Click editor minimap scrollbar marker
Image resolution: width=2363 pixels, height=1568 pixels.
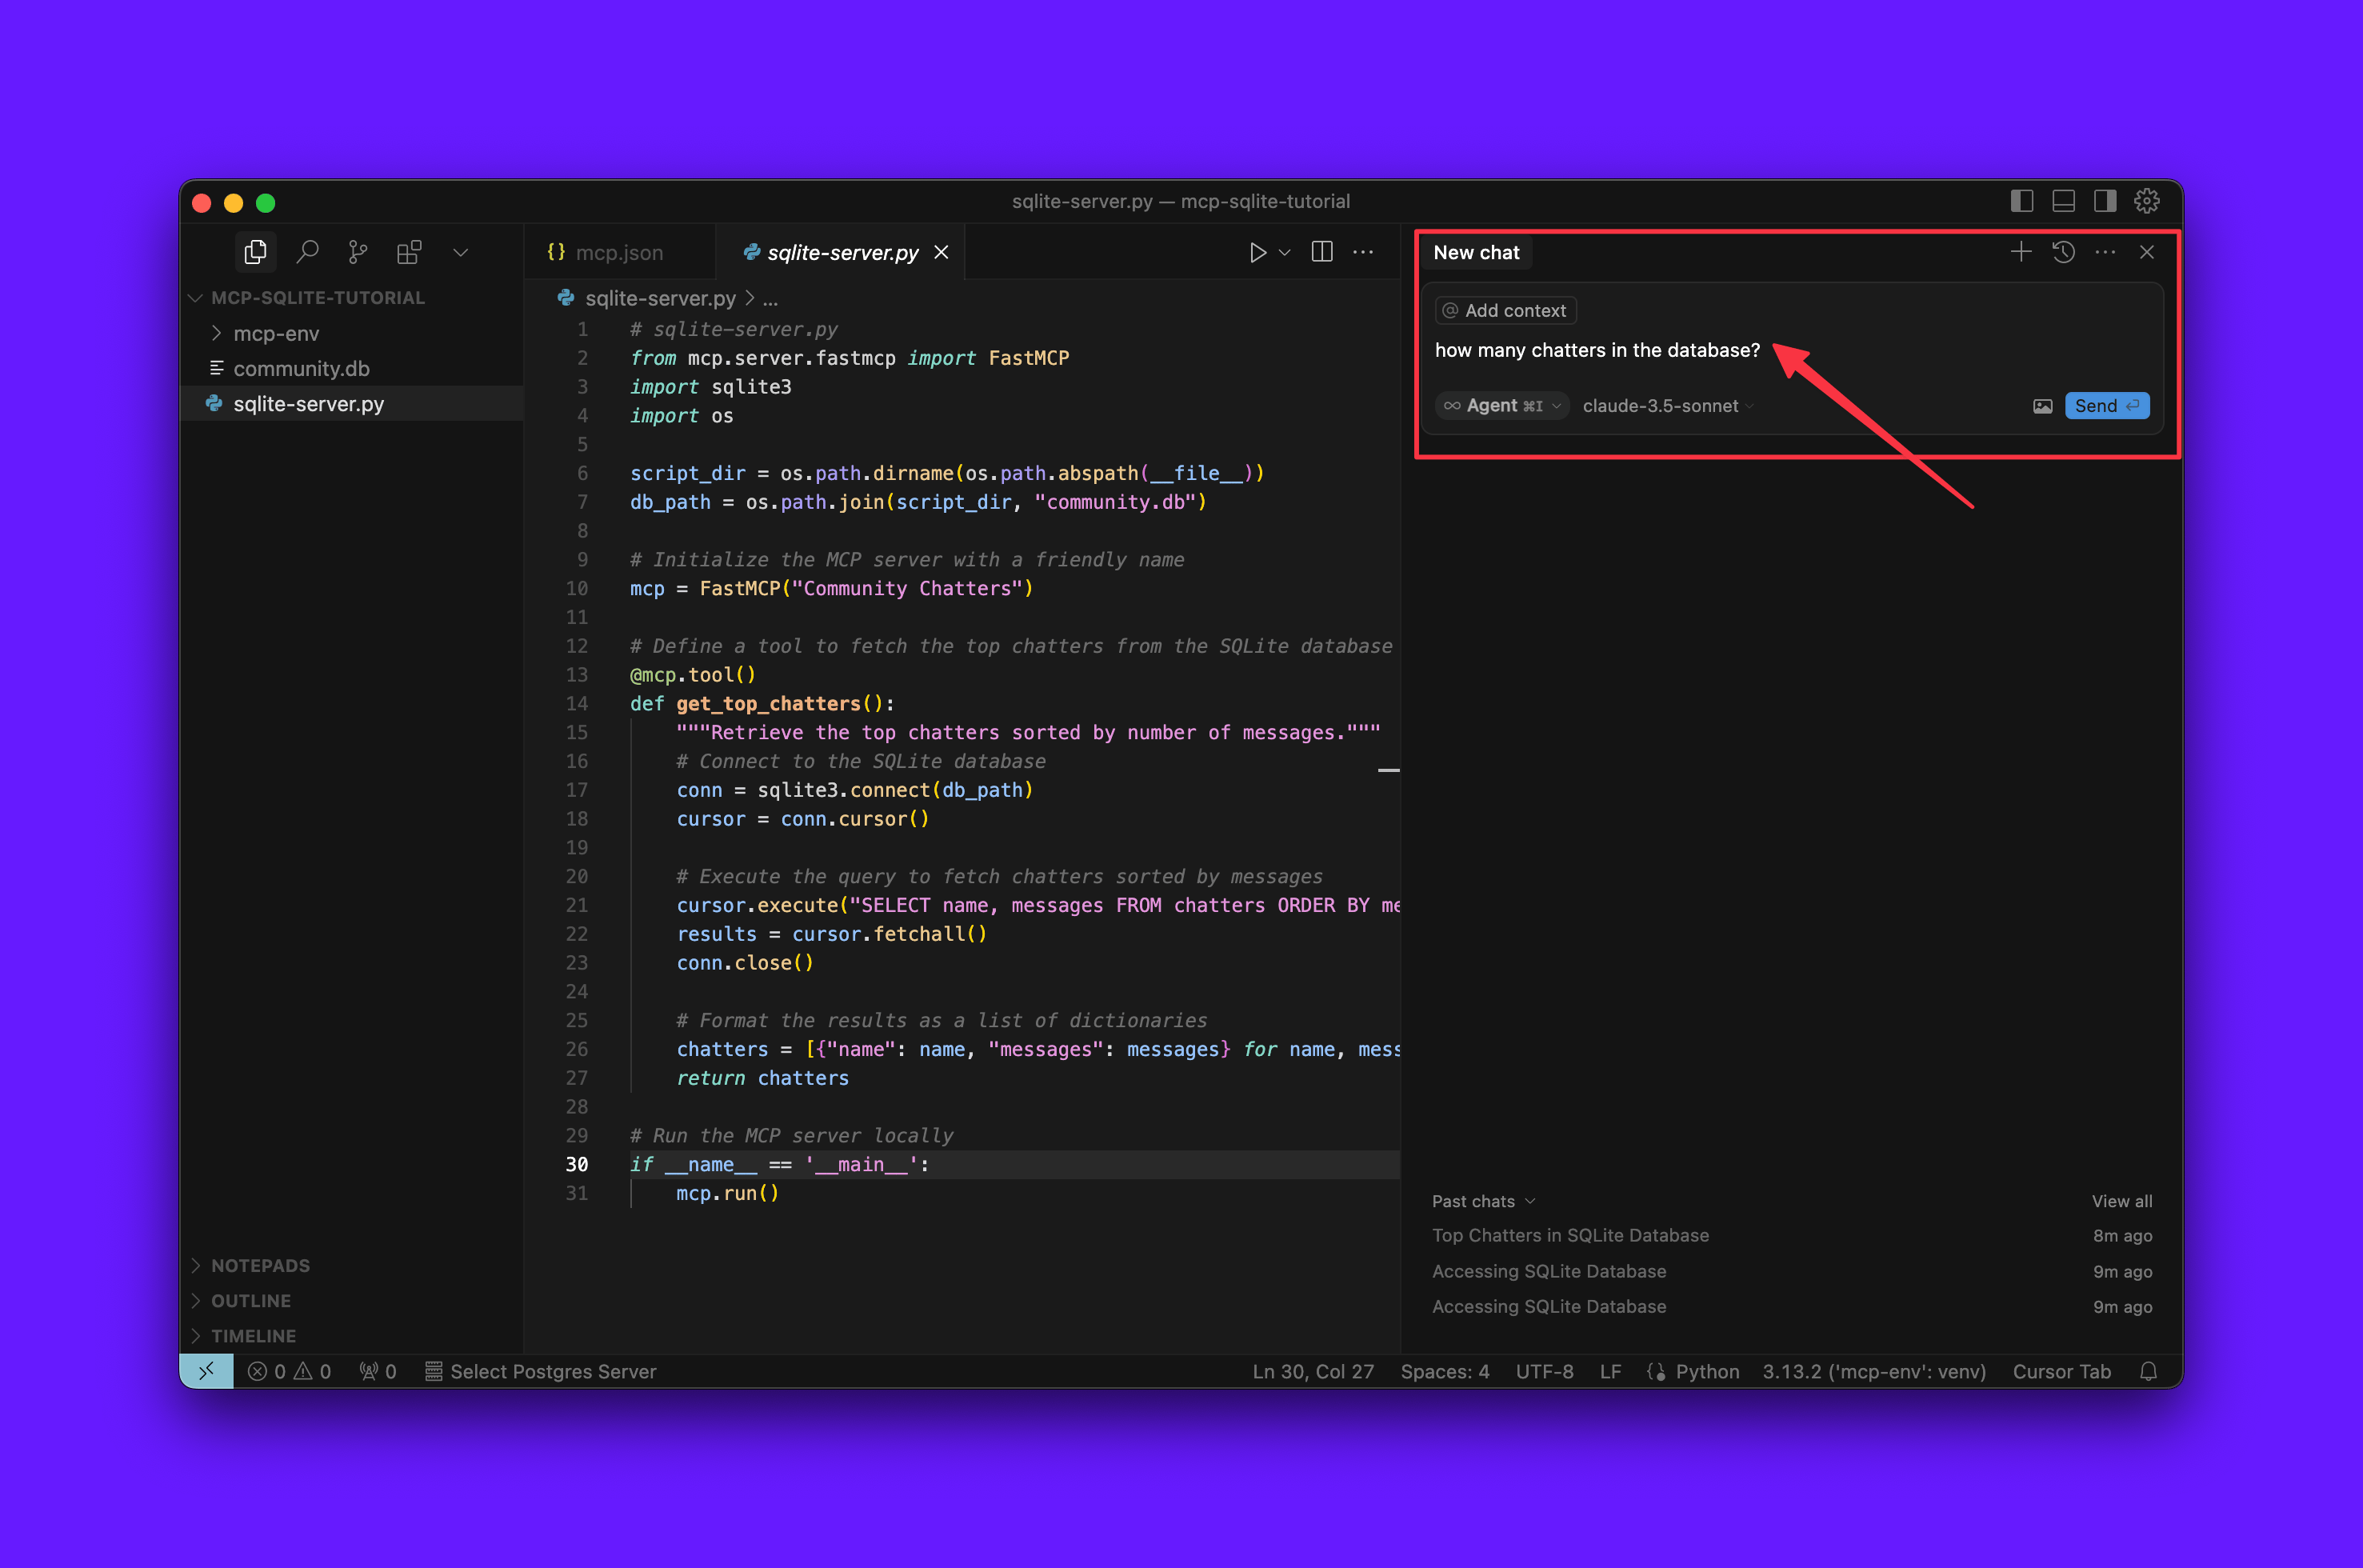(1389, 770)
